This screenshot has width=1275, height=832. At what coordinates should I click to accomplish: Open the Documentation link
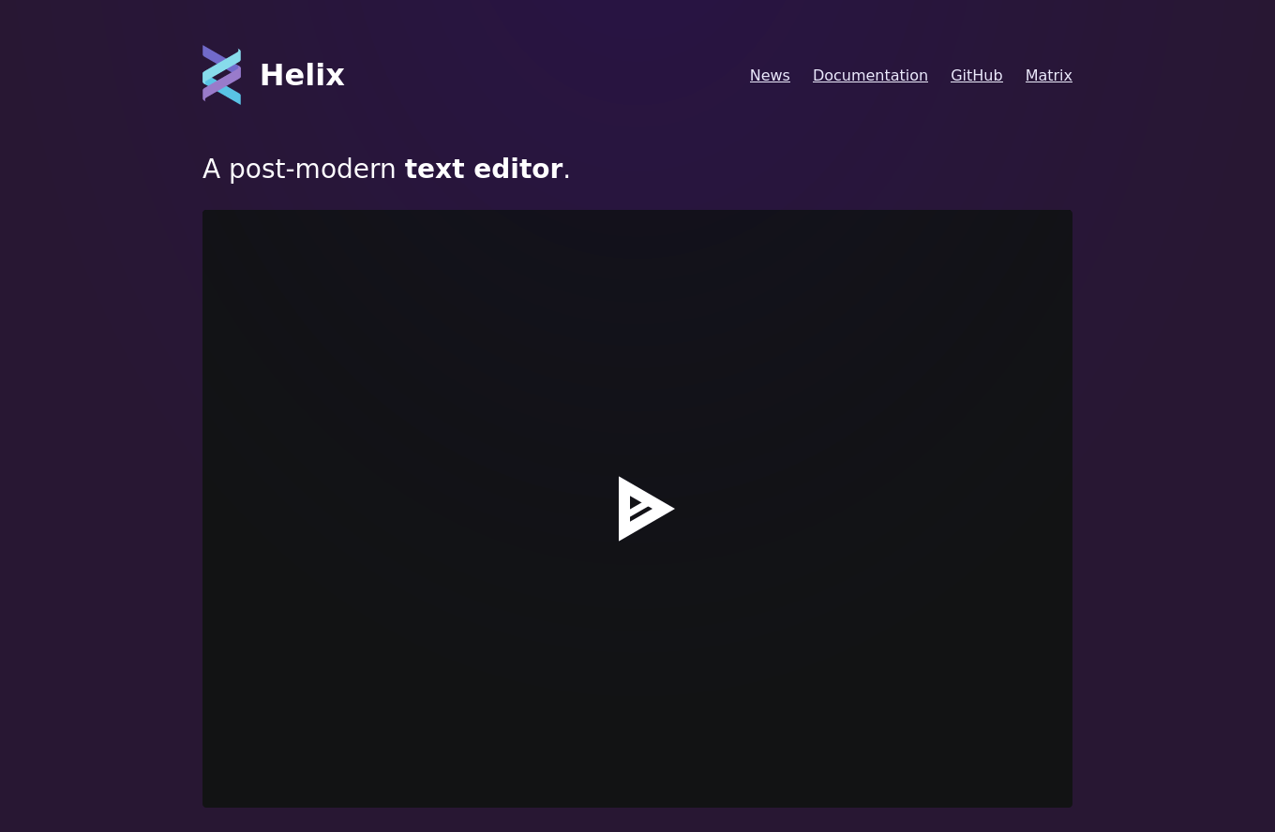tap(870, 75)
